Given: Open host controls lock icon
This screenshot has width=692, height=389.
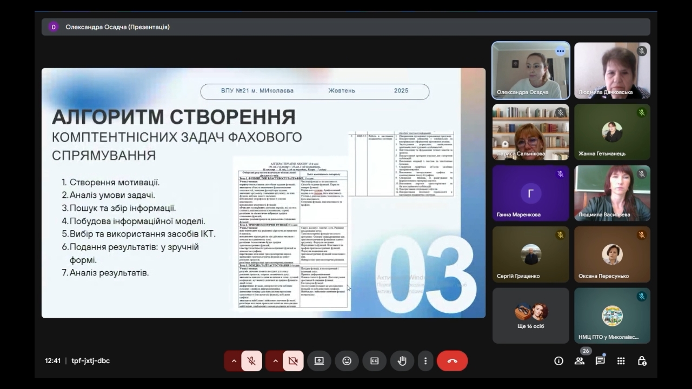Looking at the screenshot, I should pyautogui.click(x=642, y=361).
